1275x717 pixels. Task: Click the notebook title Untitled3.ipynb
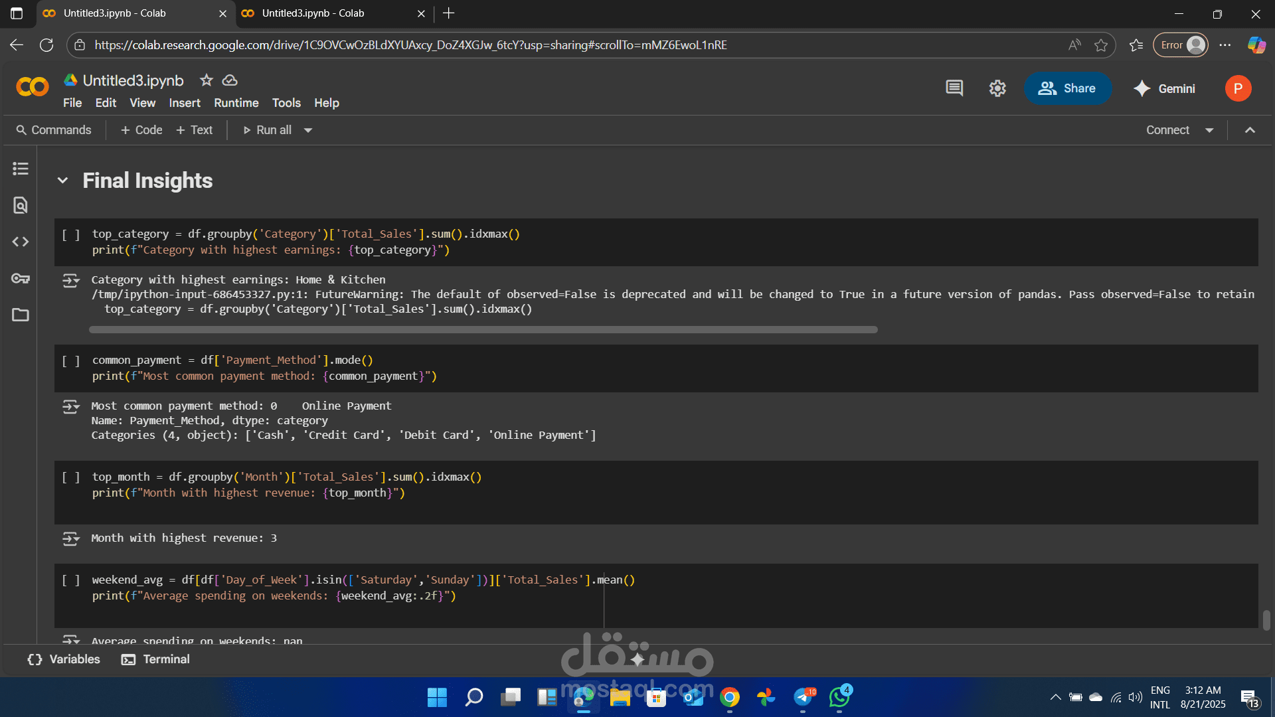(133, 80)
